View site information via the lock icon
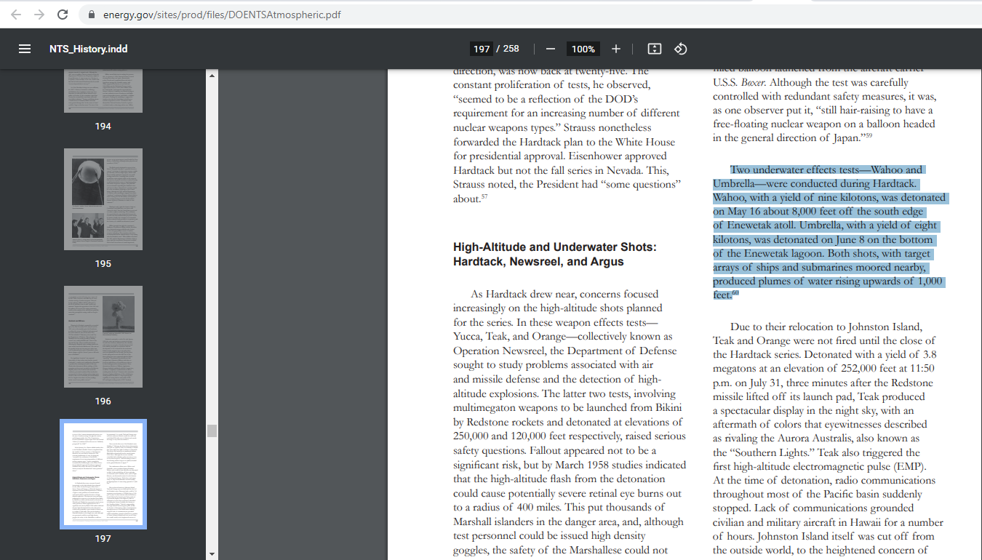This screenshot has width=982, height=560. click(92, 15)
